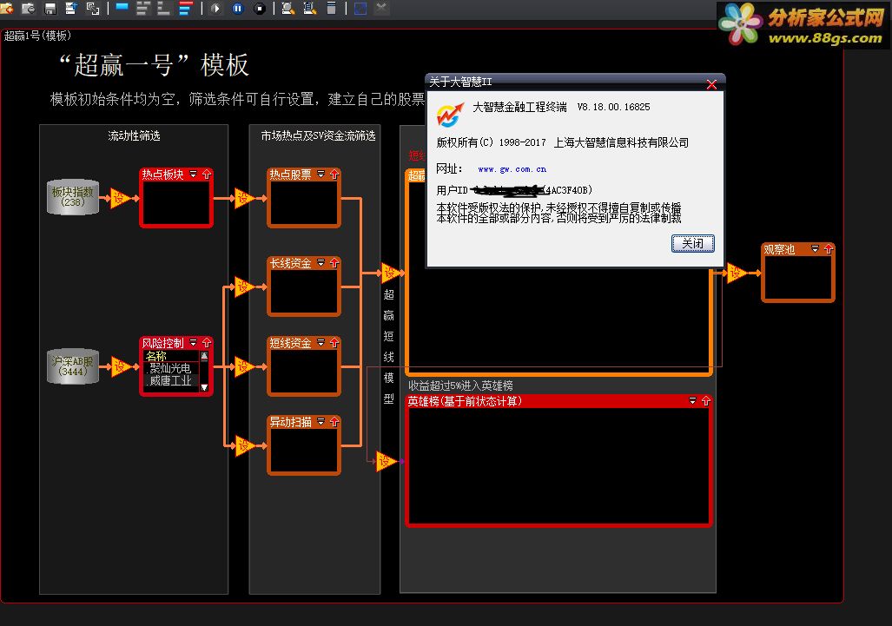Open the 热点板块 node dropdown triangle
Screen dimensions: 892x626
(x=194, y=174)
